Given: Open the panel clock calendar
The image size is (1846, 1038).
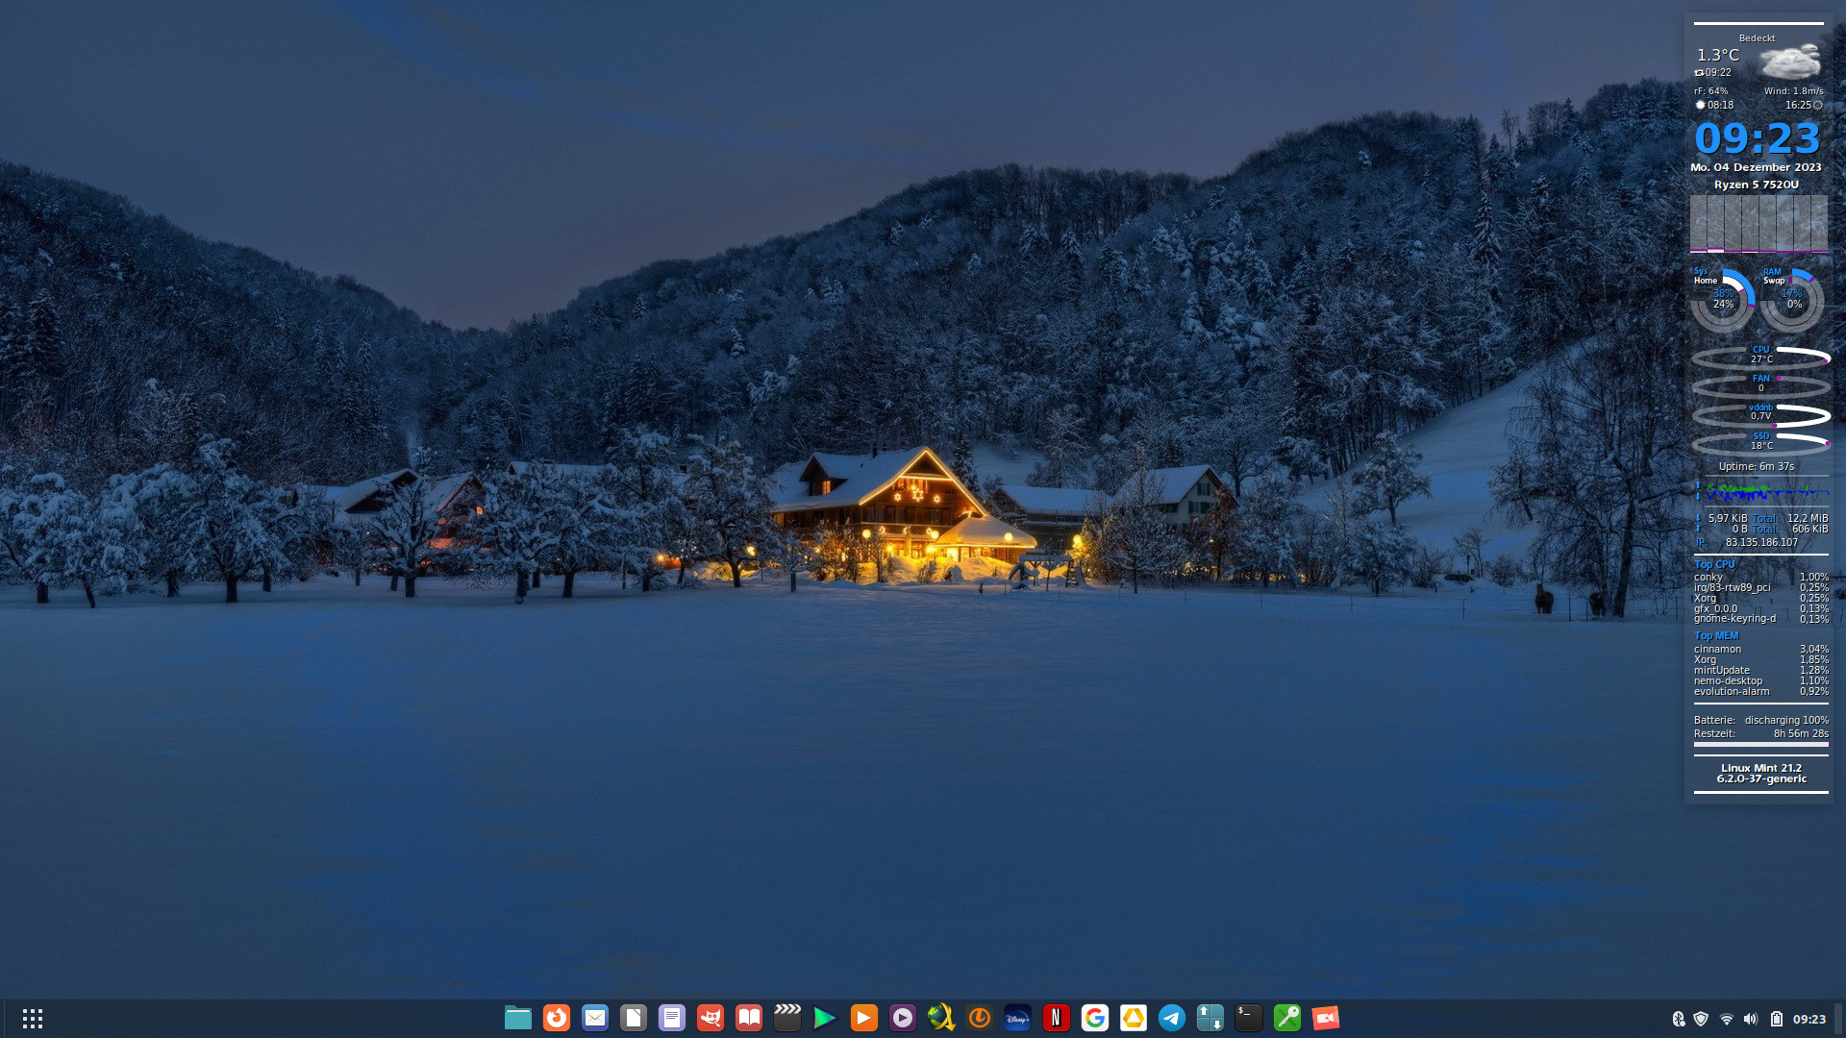Looking at the screenshot, I should coord(1809,1019).
